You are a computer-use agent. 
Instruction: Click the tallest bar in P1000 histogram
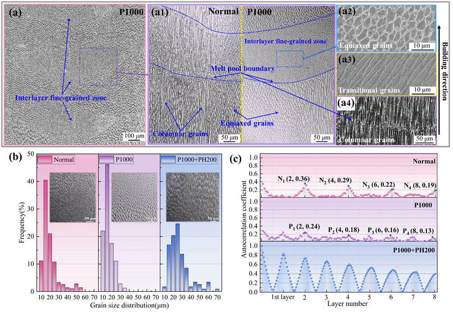point(107,228)
